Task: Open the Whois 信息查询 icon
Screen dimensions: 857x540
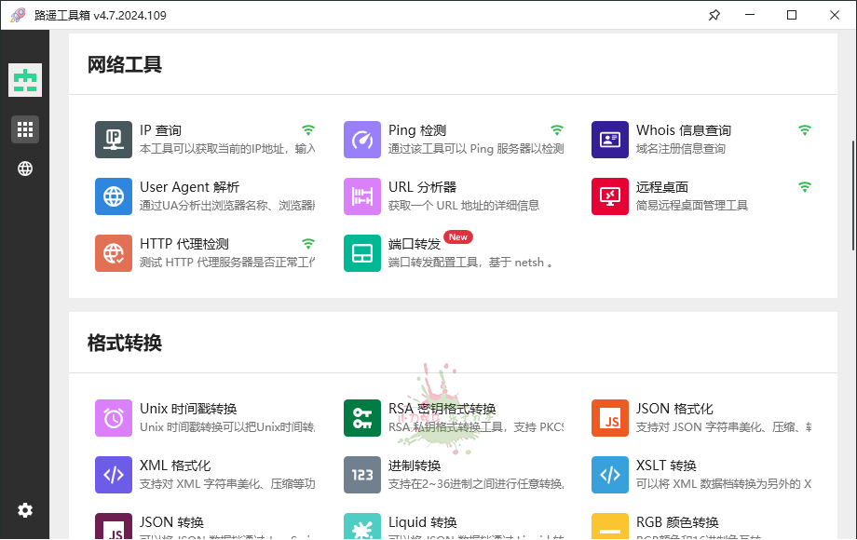Action: [610, 140]
